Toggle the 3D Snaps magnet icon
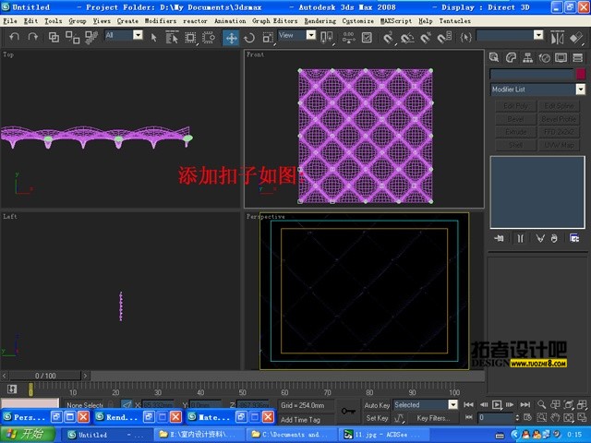This screenshot has width=591, height=443. click(388, 37)
